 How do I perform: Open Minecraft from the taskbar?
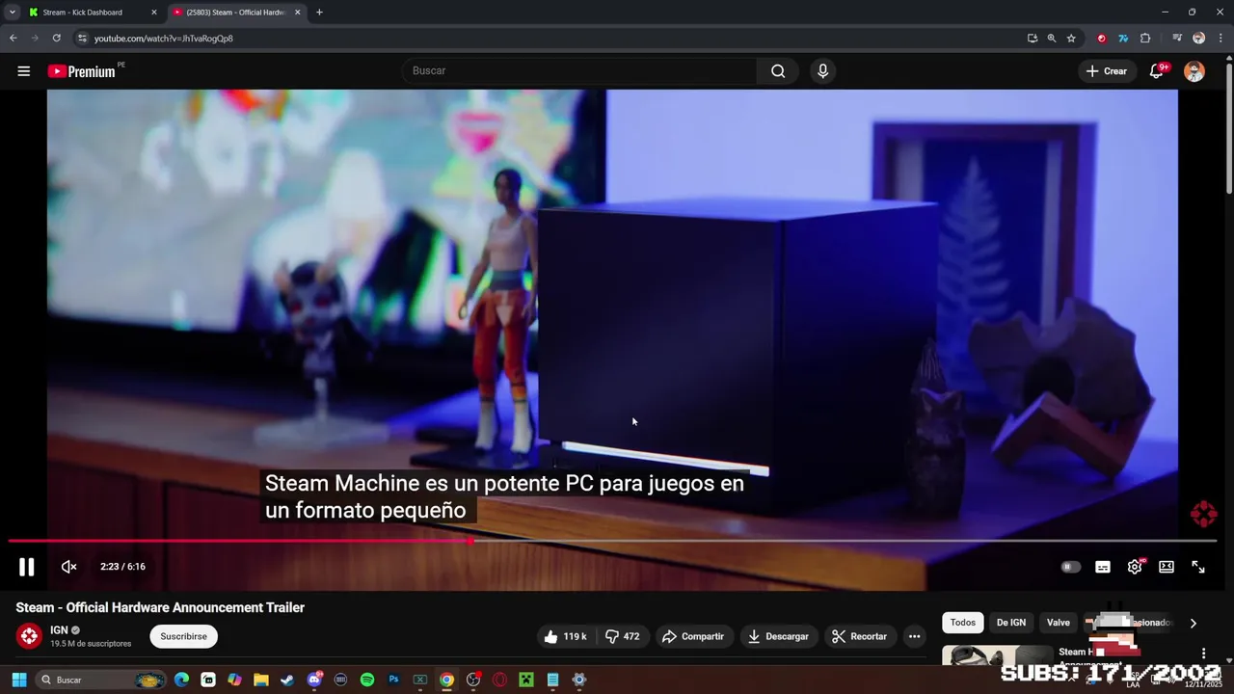(526, 681)
